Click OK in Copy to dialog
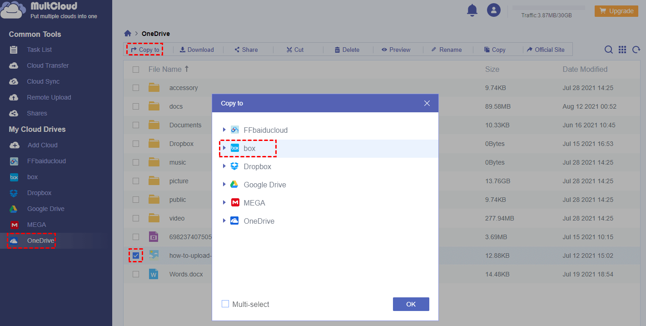The image size is (646, 326). click(x=411, y=304)
